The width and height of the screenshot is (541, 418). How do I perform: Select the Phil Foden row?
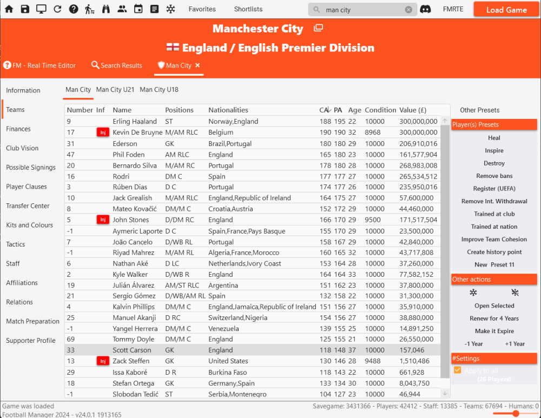pyautogui.click(x=252, y=155)
